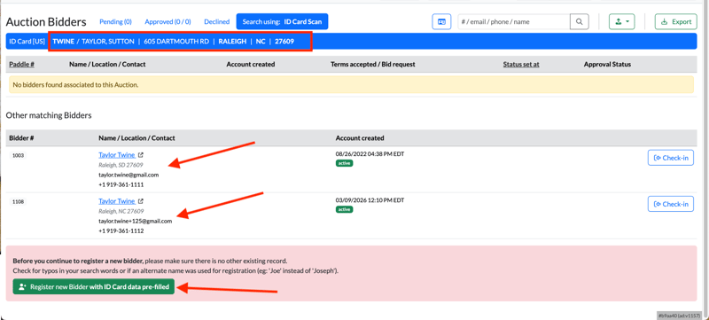Open Taylor Twine link for bidder 1108
Screen dimensions: 709x320
[117, 201]
